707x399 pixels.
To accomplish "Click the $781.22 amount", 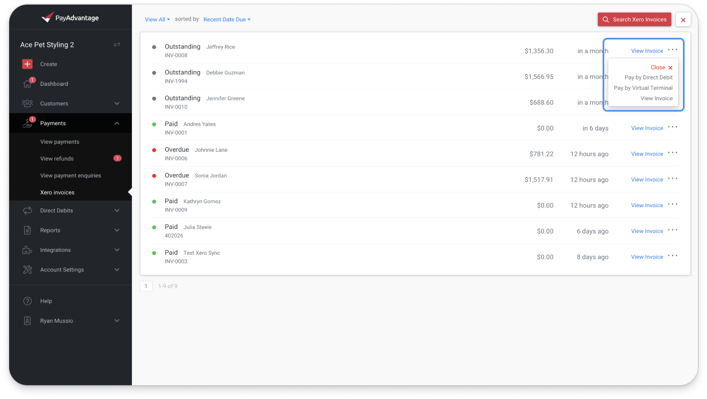I will click(542, 154).
